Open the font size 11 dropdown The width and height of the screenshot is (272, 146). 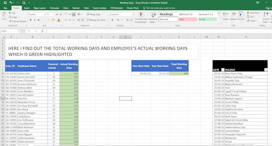[54, 14]
